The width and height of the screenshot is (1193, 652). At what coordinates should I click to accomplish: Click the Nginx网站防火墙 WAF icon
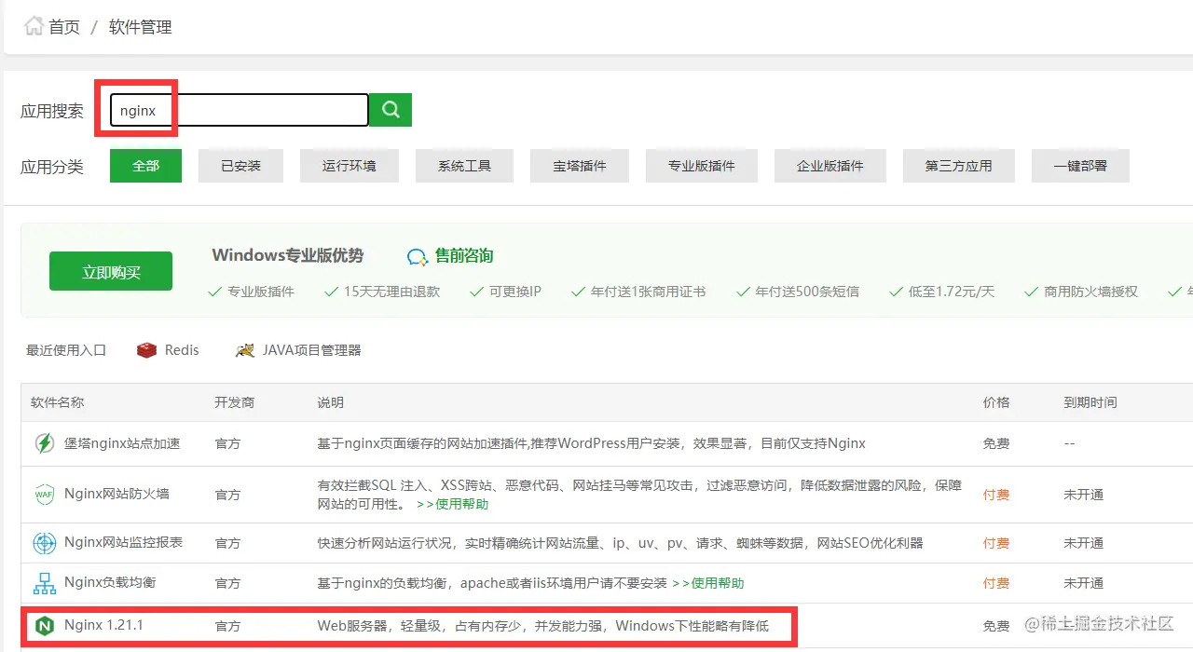pos(45,494)
